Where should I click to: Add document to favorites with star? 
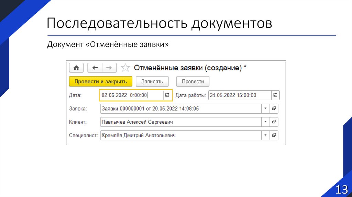(x=125, y=68)
